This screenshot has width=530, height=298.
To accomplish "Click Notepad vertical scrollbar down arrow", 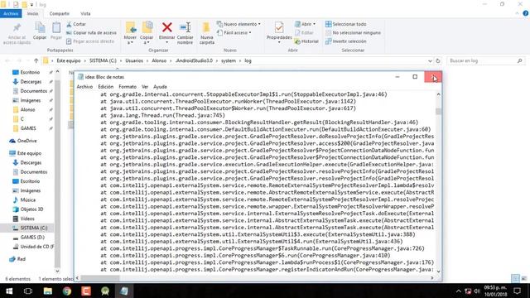I will point(438,272).
